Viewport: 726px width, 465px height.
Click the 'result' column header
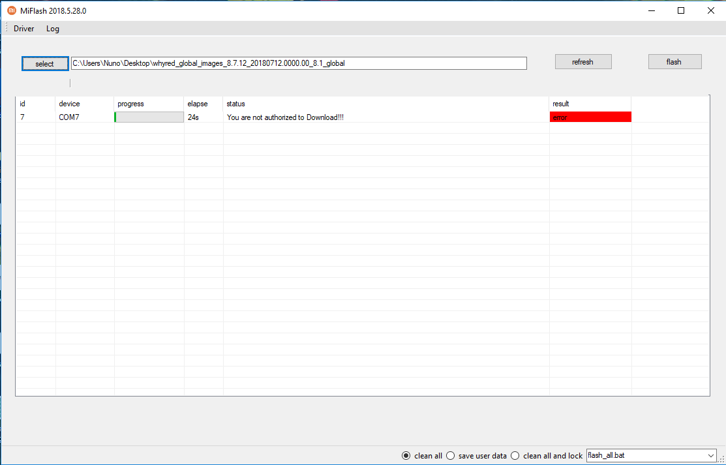tap(590, 104)
